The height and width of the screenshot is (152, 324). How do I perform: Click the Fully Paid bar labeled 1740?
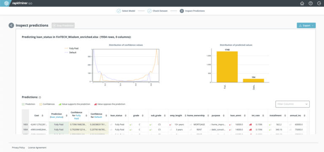pos(227,67)
